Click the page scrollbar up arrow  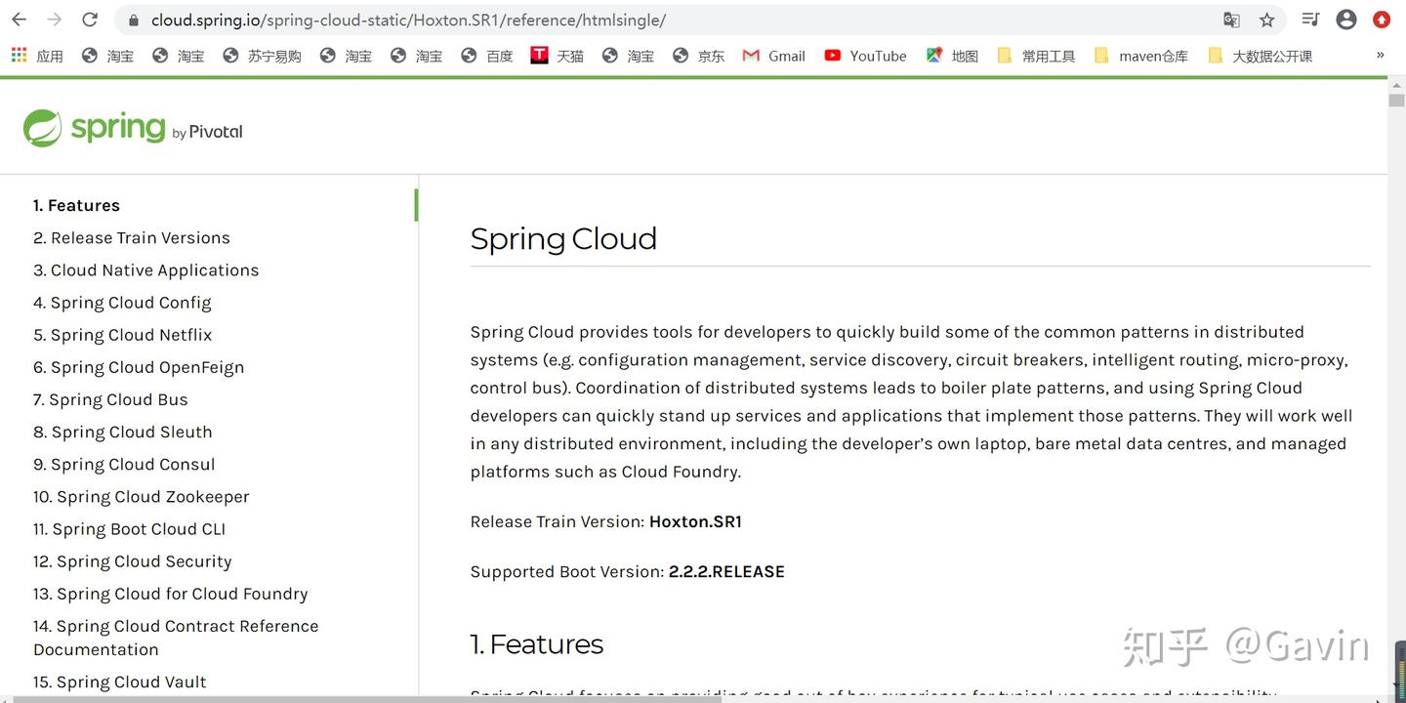coord(1396,84)
